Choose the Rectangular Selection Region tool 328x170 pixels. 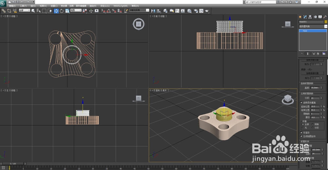(x=44, y=11)
